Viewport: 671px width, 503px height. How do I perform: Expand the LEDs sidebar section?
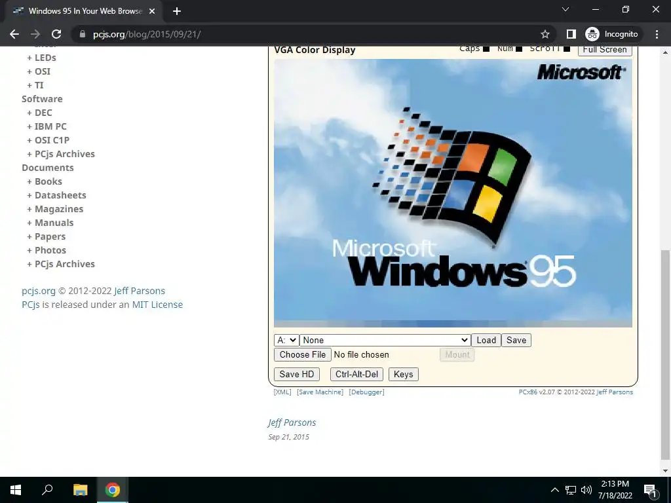pyautogui.click(x=41, y=58)
